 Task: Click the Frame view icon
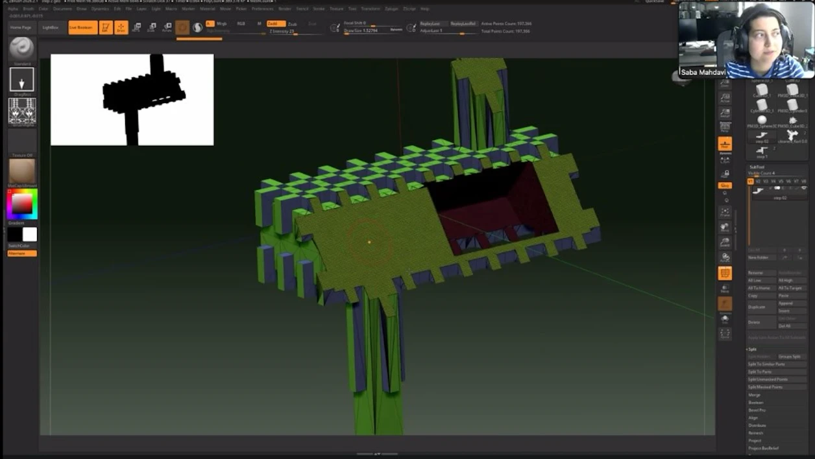(x=725, y=213)
